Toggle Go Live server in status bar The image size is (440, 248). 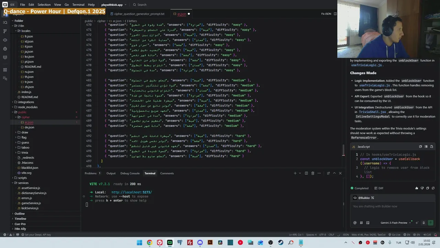pos(394,235)
